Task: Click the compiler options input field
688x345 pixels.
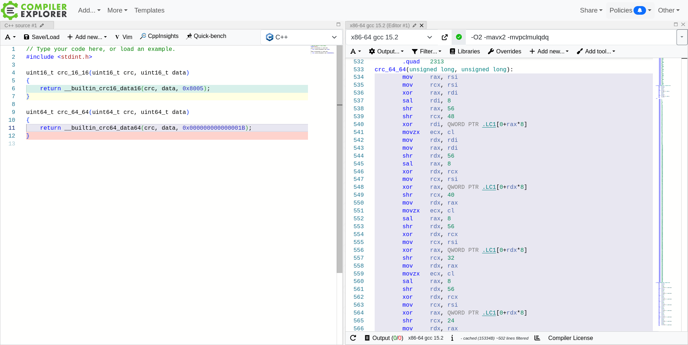Action: click(570, 37)
